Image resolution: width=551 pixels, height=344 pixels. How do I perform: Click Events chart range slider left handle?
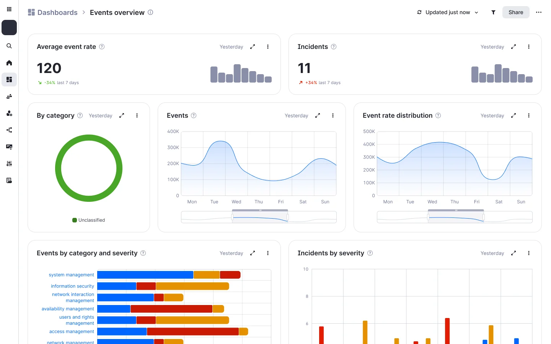232,217
